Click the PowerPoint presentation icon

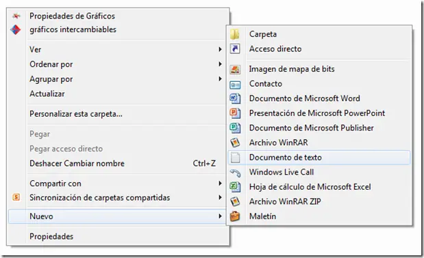(235, 113)
